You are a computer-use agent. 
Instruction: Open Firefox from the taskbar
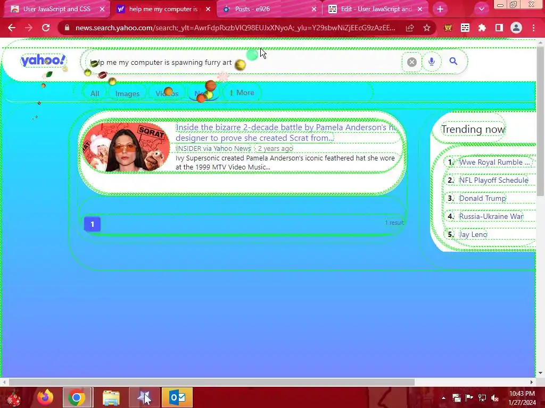45,397
